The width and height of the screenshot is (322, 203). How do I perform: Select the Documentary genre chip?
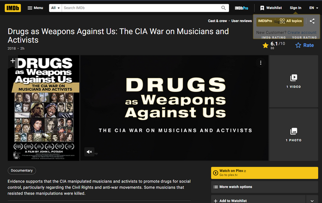tap(22, 170)
